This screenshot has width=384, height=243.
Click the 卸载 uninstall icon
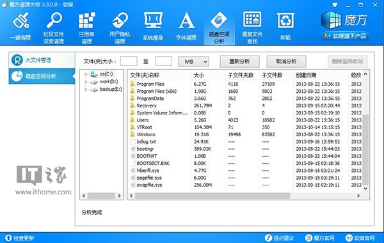click(285, 20)
